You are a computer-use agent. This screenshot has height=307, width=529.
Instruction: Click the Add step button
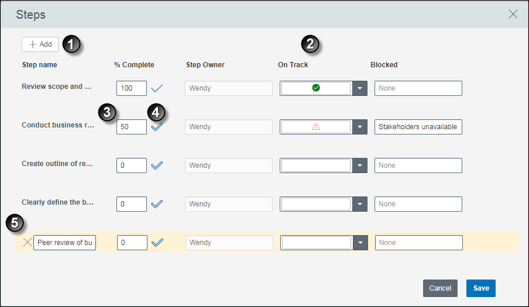pyautogui.click(x=40, y=44)
